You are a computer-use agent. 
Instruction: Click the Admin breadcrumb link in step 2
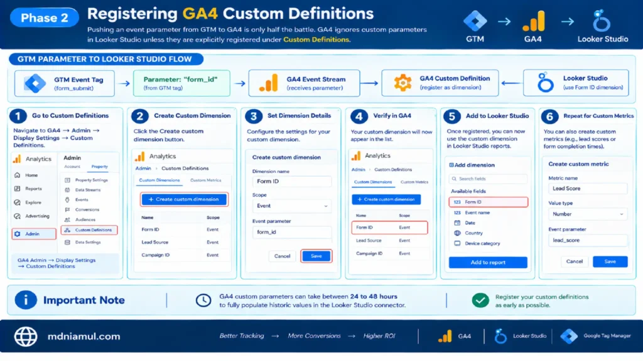[143, 168]
